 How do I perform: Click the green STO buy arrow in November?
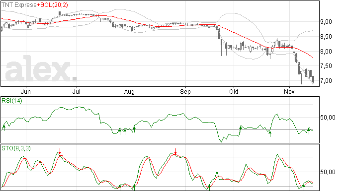click(x=303, y=188)
